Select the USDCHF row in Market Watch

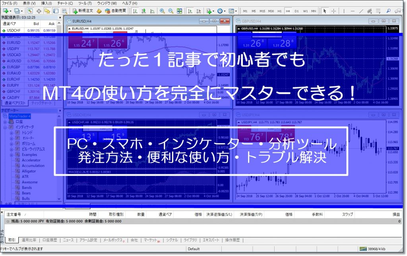pyautogui.click(x=29, y=30)
